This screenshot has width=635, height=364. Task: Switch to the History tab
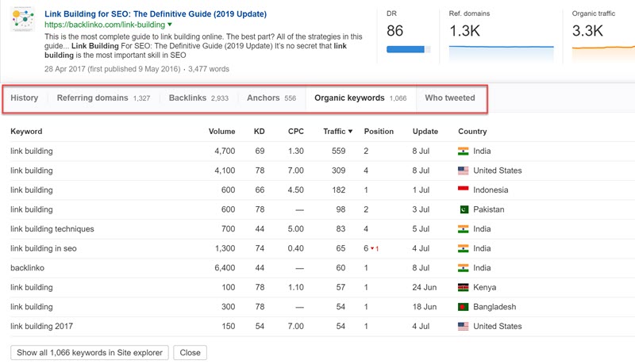click(25, 98)
